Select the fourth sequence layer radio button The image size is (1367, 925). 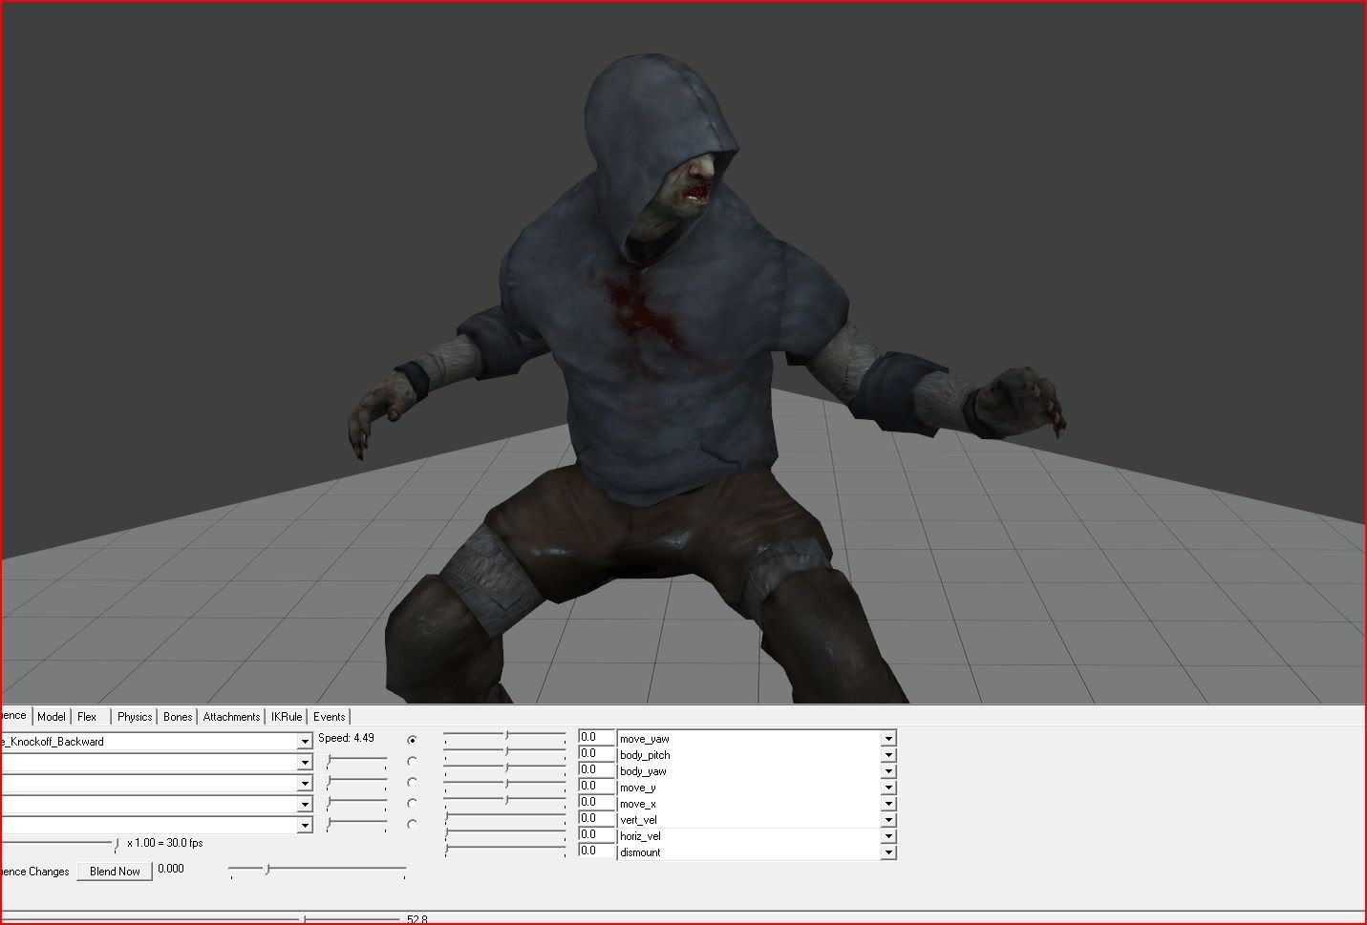[x=412, y=804]
